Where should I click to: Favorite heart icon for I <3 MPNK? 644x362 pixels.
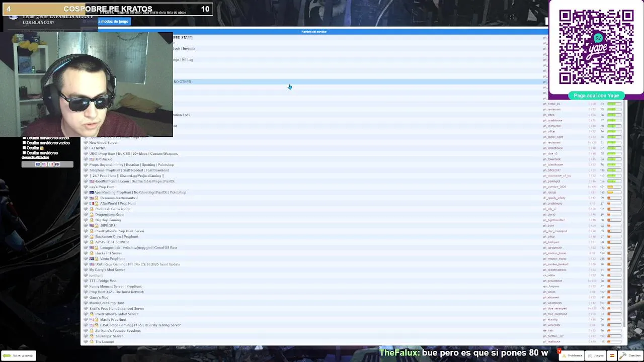tap(86, 148)
